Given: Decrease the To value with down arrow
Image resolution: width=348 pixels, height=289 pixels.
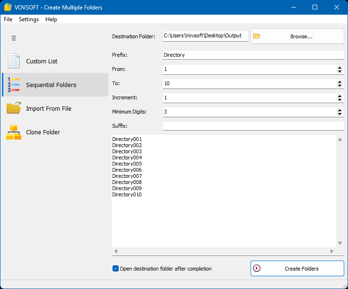Looking at the screenshot, I should click(x=339, y=86).
